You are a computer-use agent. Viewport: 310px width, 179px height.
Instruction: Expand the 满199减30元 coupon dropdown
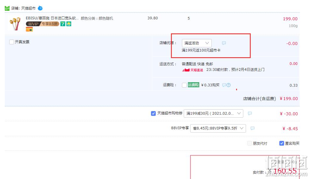click(214, 113)
